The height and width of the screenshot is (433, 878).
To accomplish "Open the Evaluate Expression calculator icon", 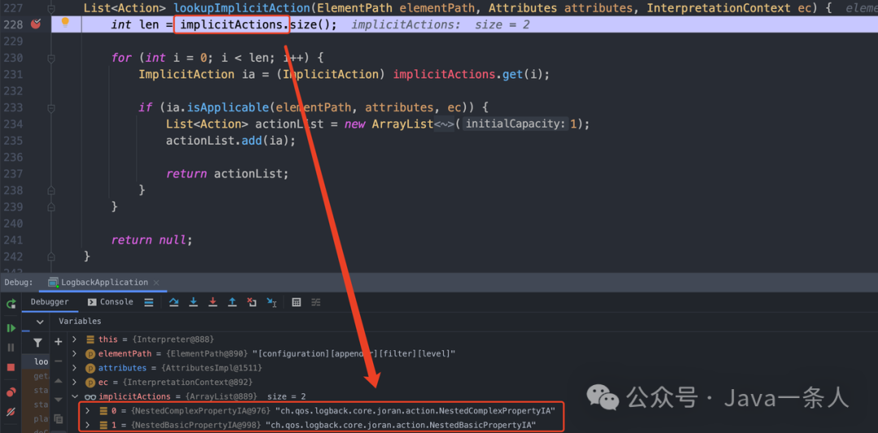I will (x=297, y=302).
